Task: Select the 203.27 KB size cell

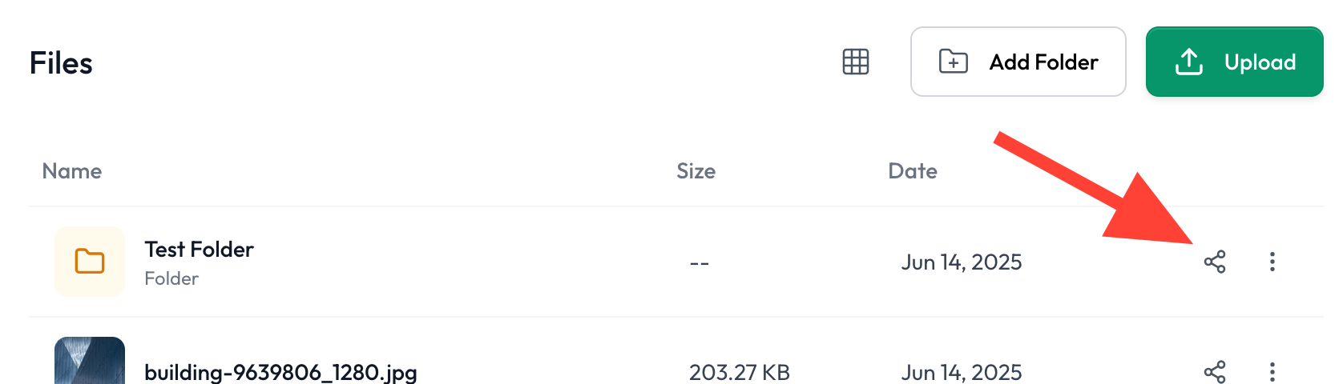Action: click(x=740, y=373)
